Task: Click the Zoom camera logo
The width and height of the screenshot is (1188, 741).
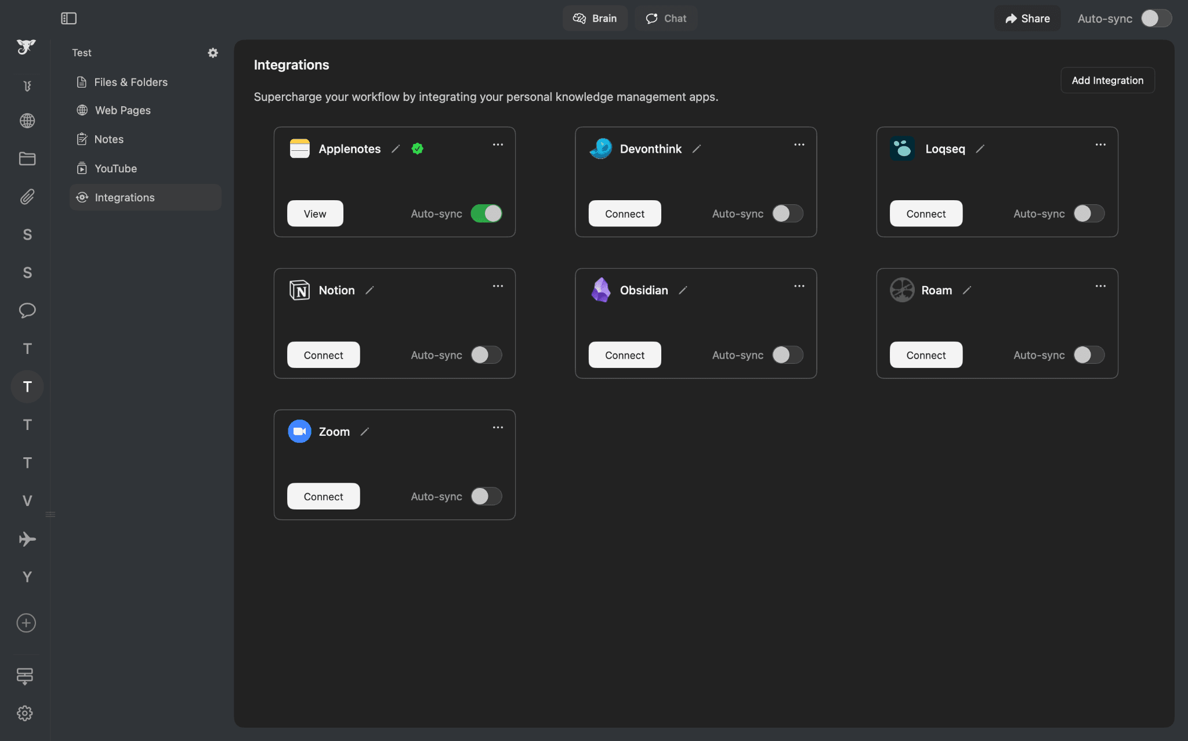Action: pyautogui.click(x=299, y=431)
